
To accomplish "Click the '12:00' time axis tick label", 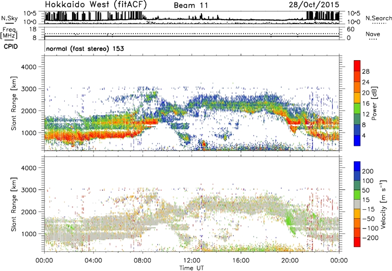I will [192, 261].
